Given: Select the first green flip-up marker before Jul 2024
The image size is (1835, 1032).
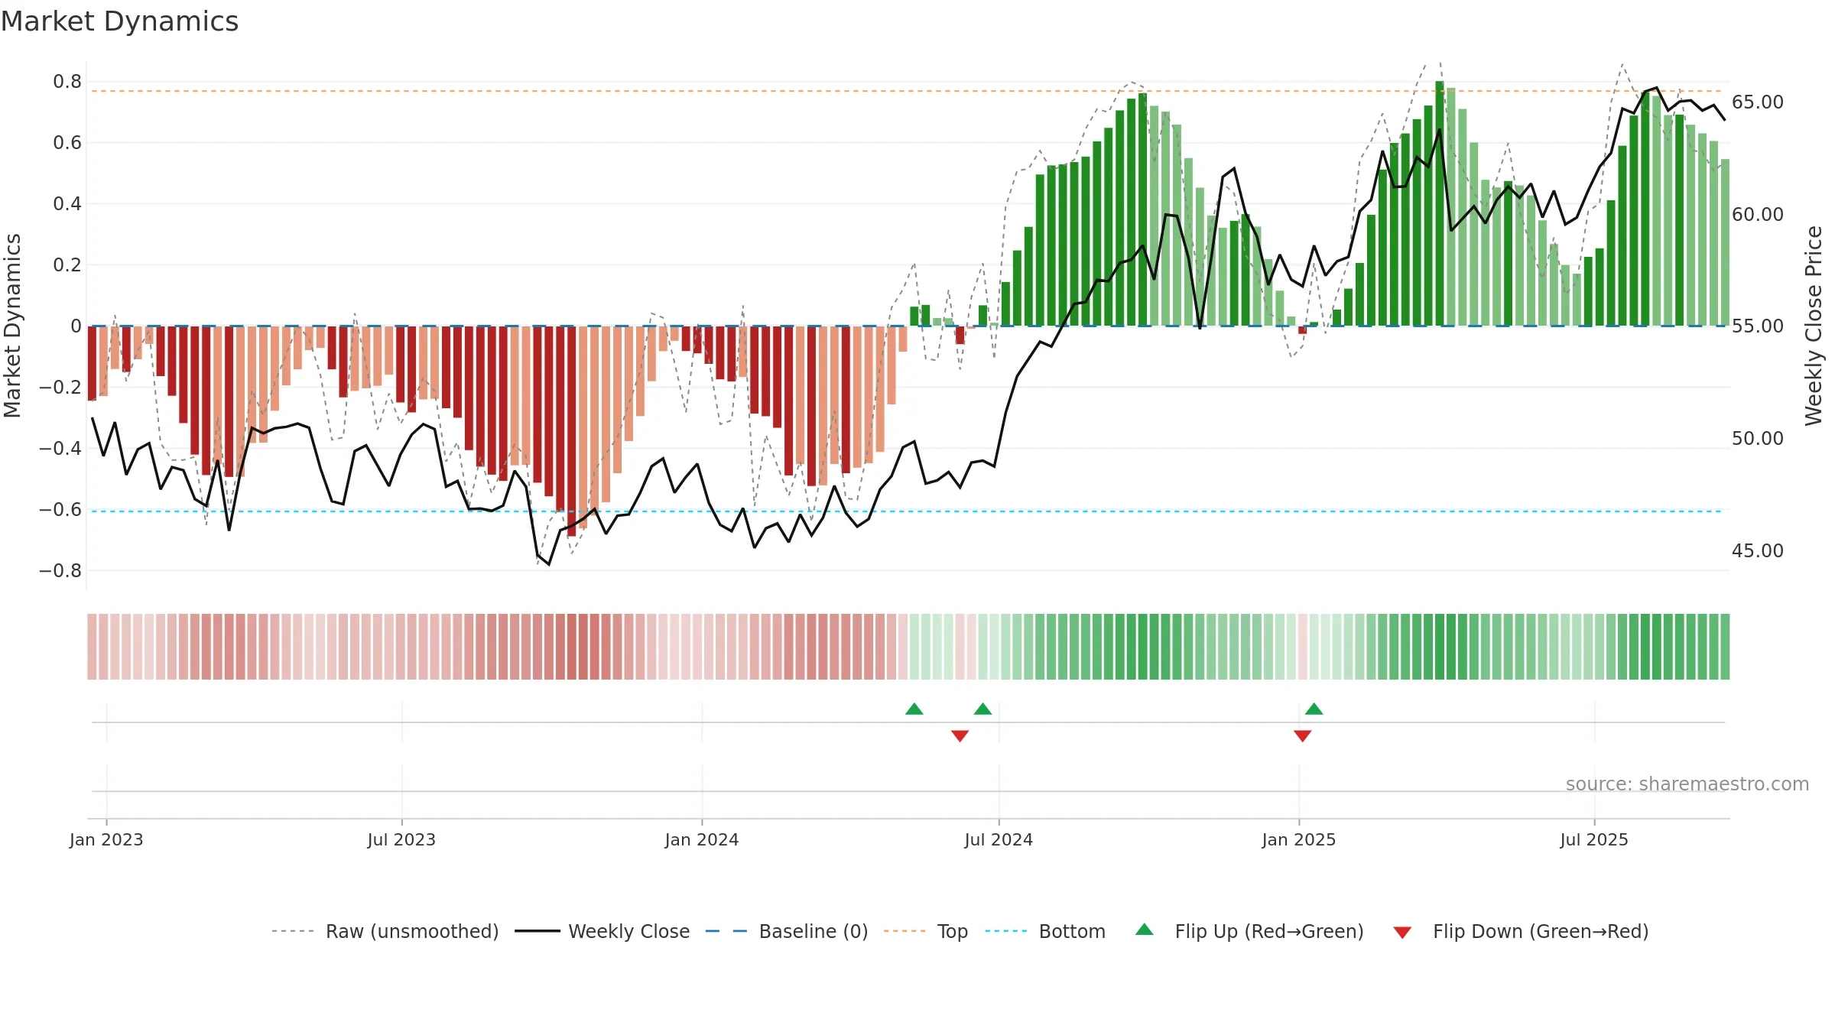Looking at the screenshot, I should click(914, 709).
